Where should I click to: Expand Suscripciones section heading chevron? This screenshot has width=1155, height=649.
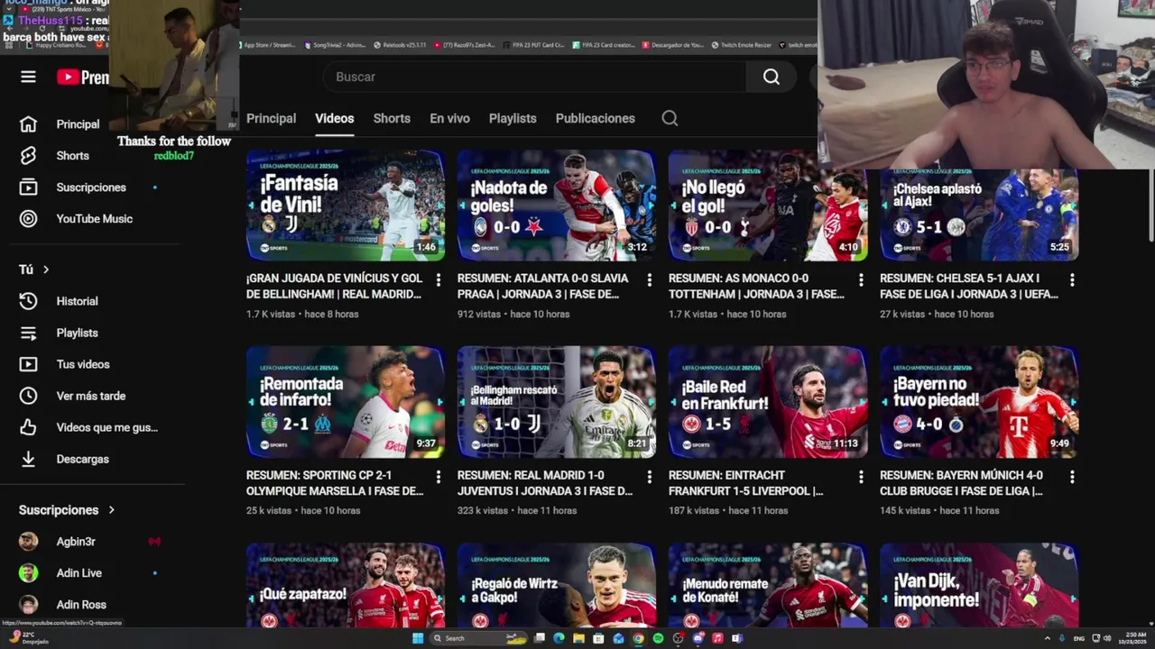coord(112,510)
